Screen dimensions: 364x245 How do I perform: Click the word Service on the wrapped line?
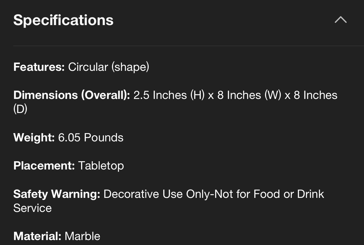pos(33,208)
